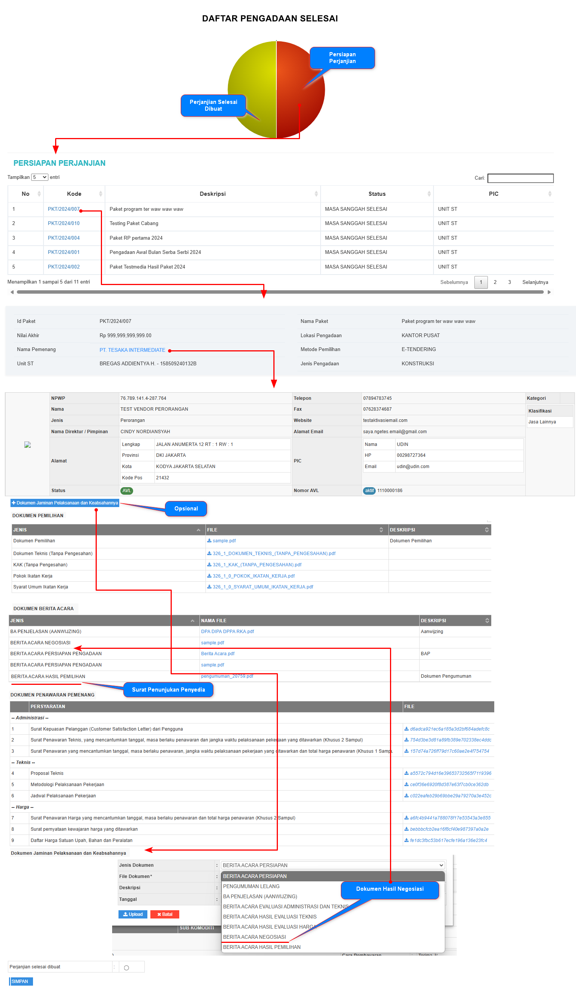
Task: Open the Tampilkan entries dropdown
Action: click(x=40, y=177)
